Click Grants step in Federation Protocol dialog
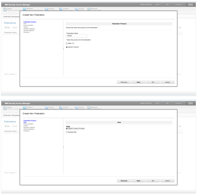 coord(26,27)
